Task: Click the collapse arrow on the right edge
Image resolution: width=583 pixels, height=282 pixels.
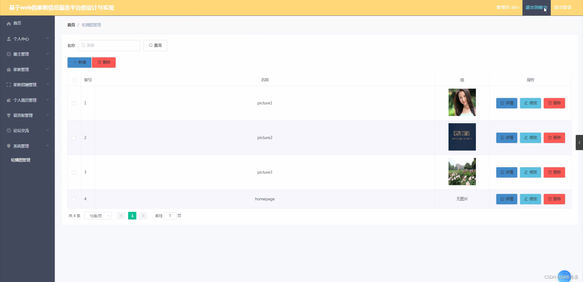Action: click(579, 143)
